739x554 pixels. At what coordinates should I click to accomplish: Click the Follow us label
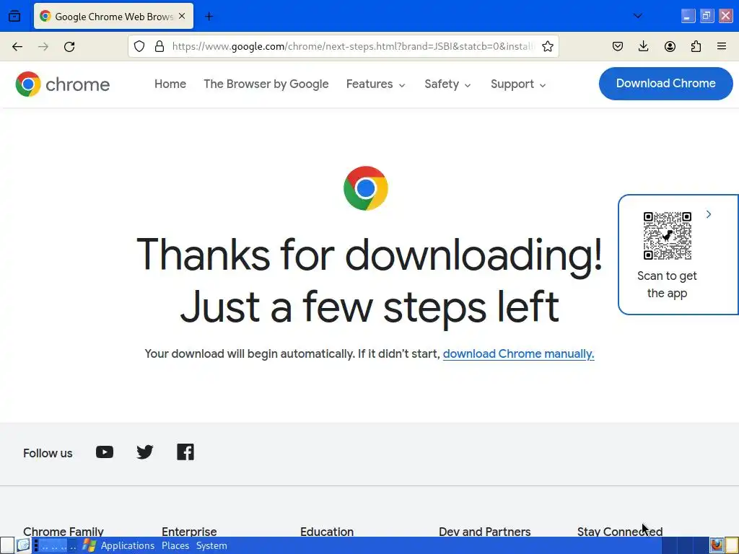(x=48, y=453)
